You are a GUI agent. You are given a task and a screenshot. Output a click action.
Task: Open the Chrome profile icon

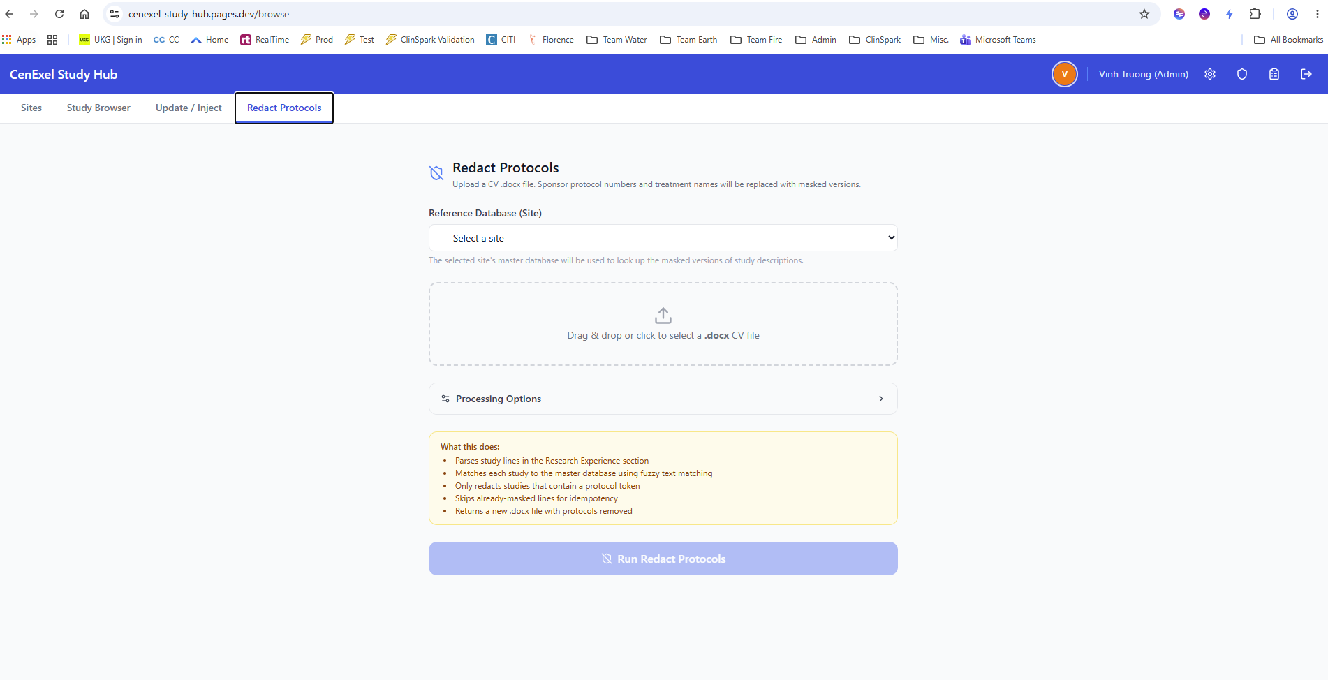pos(1292,14)
